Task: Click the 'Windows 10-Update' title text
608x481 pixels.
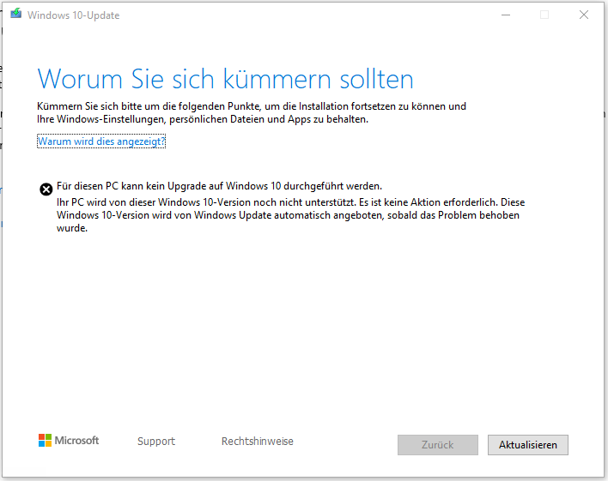Action: [74, 15]
